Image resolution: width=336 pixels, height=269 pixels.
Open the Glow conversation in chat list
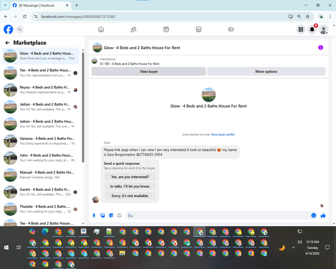(x=40, y=56)
